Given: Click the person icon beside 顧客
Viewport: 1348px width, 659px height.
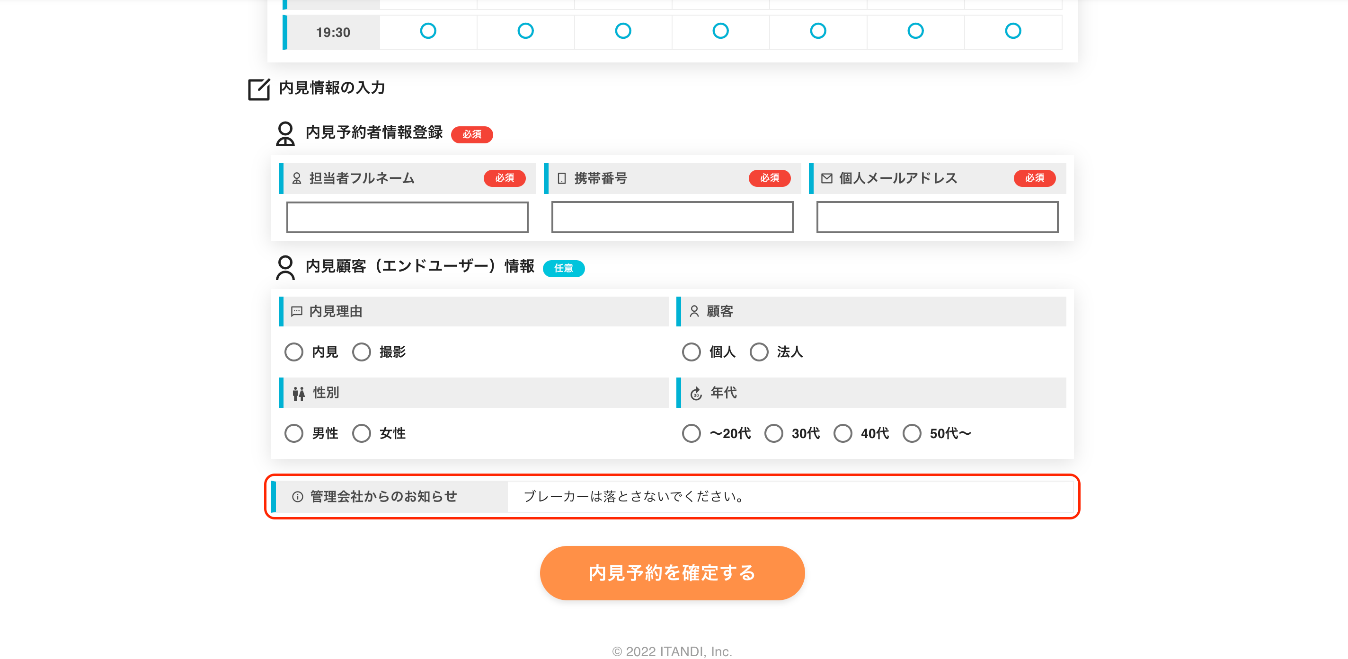Looking at the screenshot, I should [x=694, y=311].
